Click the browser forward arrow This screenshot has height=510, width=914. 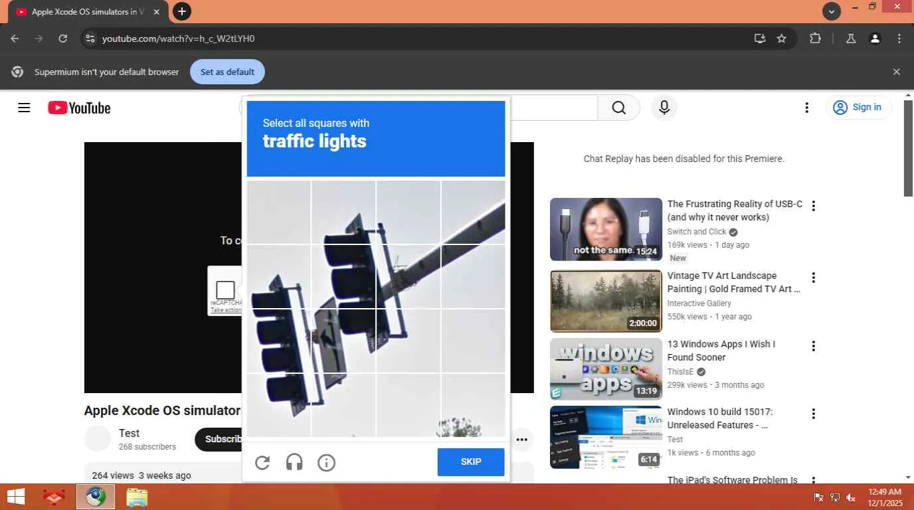[39, 39]
